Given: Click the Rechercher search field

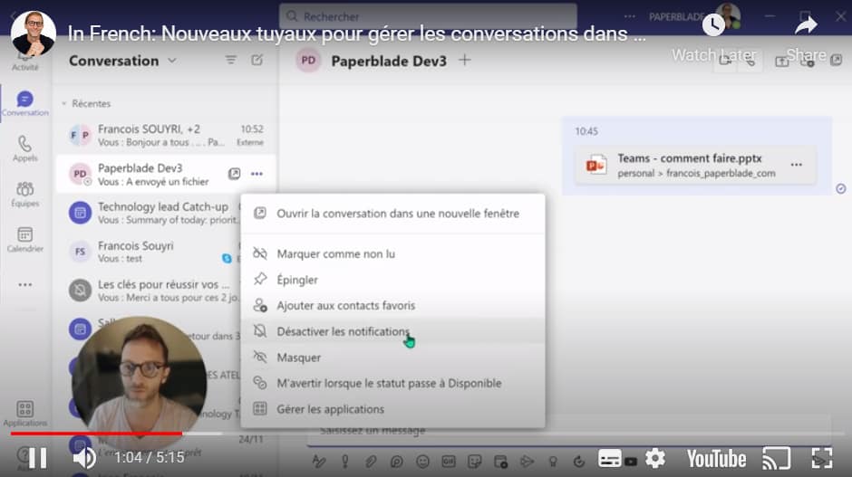Looking at the screenshot, I should click(426, 16).
